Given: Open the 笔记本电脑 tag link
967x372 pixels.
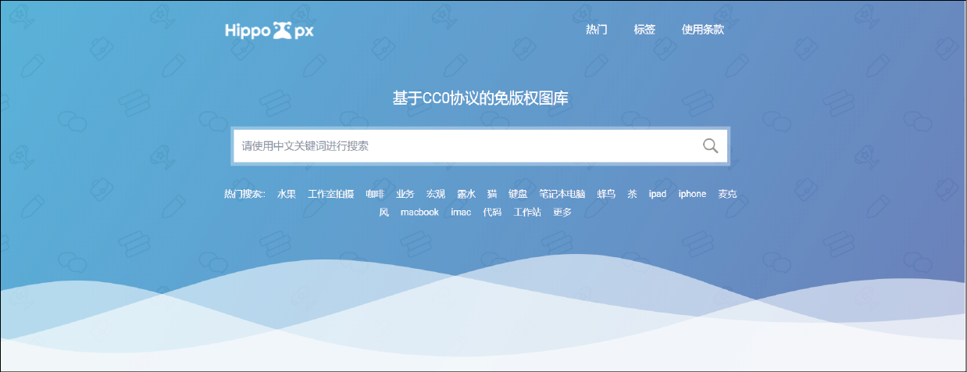Looking at the screenshot, I should pyautogui.click(x=562, y=194).
